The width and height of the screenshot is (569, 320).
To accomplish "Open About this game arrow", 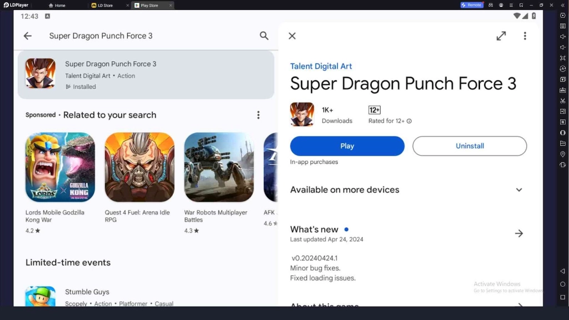I will (520, 305).
